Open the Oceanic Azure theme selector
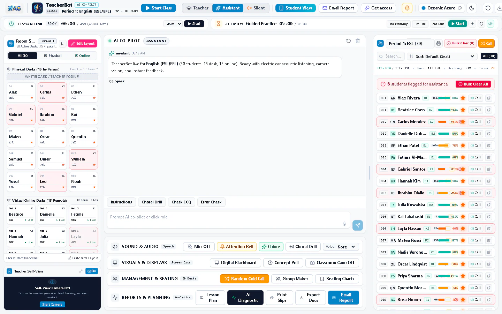Viewport: 502px width, 314px height. [x=441, y=8]
